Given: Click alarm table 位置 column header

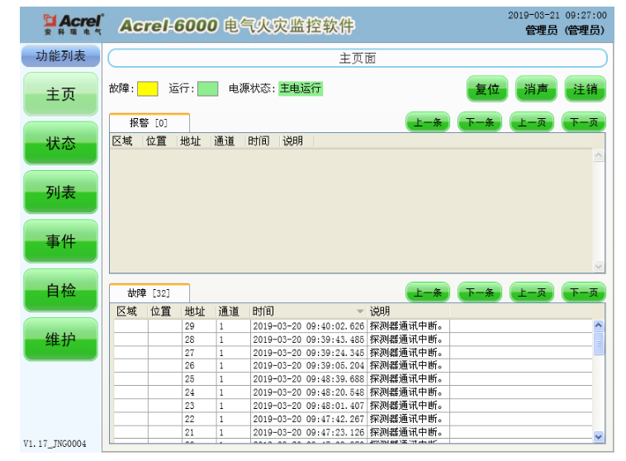Looking at the screenshot, I should [159, 141].
